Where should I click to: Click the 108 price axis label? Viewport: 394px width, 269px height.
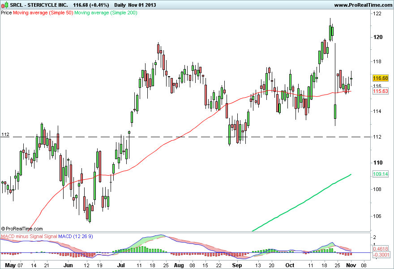pos(377,189)
